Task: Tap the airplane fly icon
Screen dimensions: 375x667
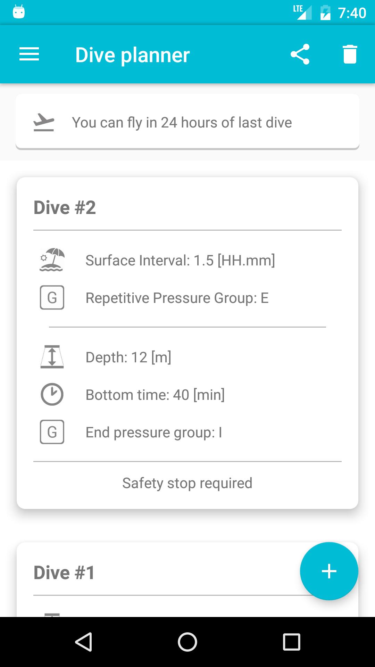Action: click(44, 122)
